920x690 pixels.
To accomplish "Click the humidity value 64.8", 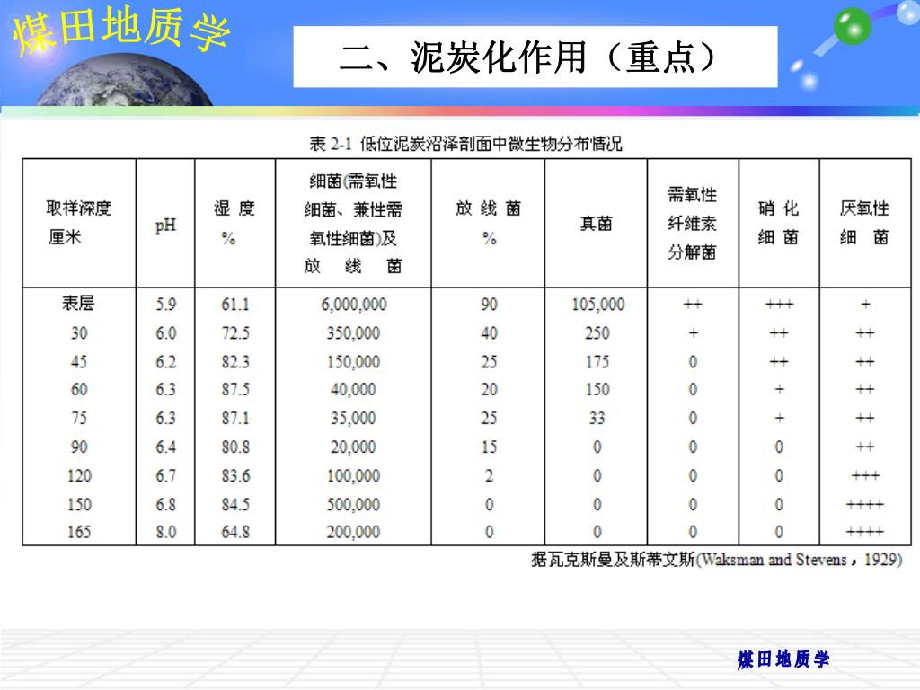I will 235,532.
